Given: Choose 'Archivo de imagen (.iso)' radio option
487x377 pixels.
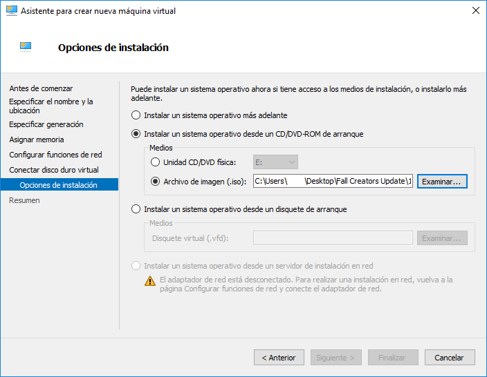Looking at the screenshot, I should pyautogui.click(x=155, y=182).
